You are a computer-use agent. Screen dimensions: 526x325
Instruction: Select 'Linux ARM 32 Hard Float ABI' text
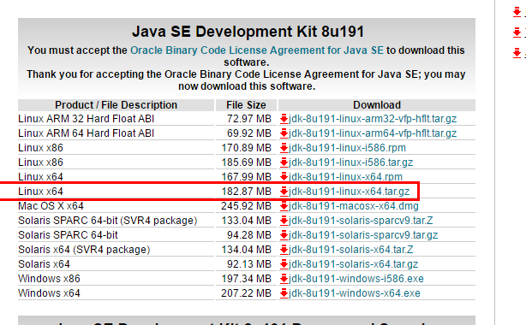click(87, 119)
